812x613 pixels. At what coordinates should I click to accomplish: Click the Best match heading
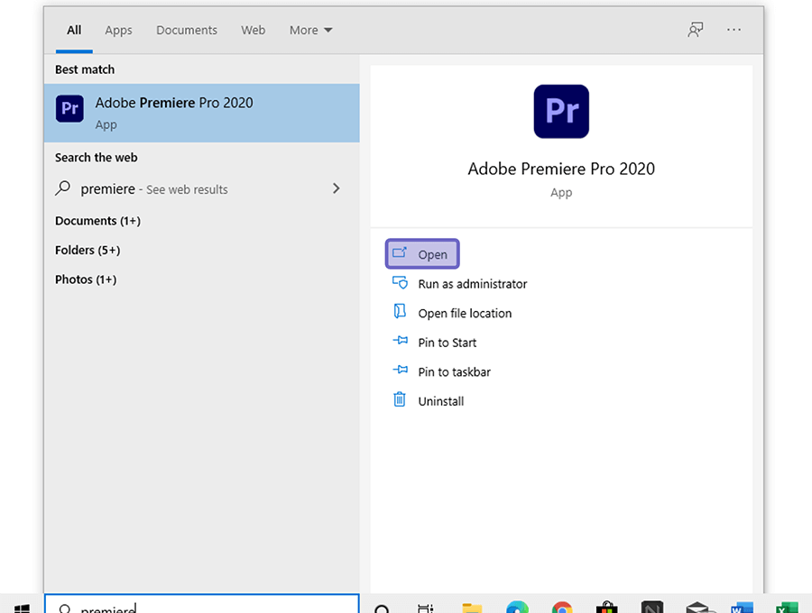click(x=85, y=69)
